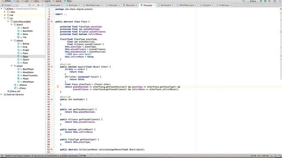Switch to the Rook.java tab

(73, 5)
